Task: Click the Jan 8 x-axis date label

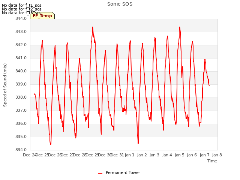Action: click(x=217, y=155)
